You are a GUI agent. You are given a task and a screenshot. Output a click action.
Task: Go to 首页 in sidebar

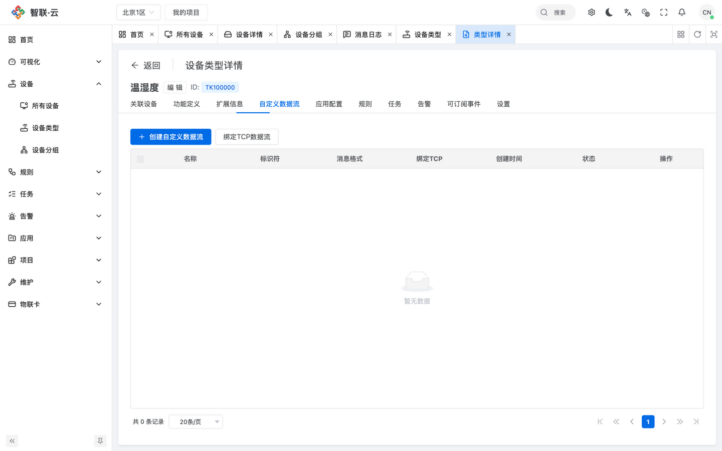pyautogui.click(x=56, y=40)
